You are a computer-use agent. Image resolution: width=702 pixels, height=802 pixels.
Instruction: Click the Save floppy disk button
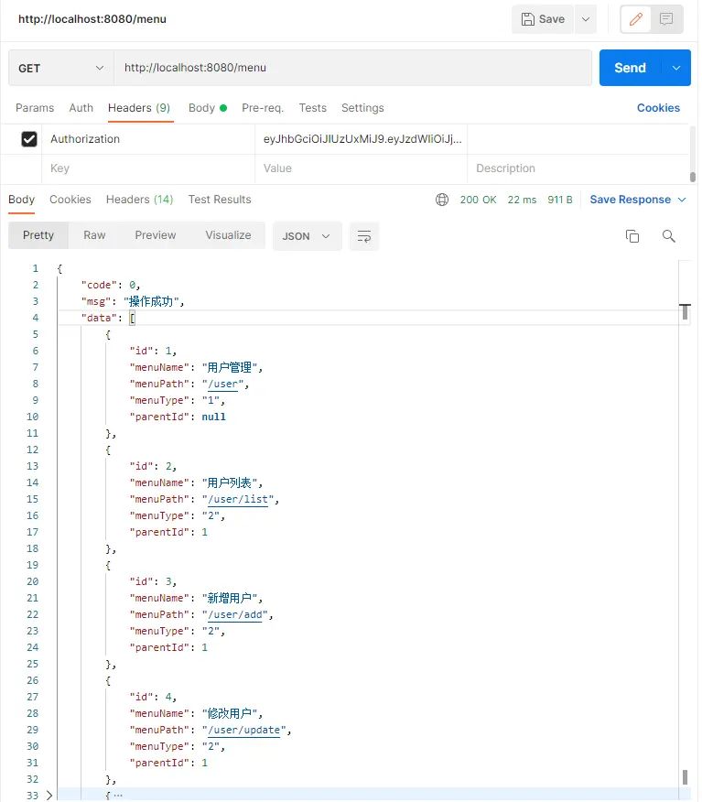[x=543, y=19]
